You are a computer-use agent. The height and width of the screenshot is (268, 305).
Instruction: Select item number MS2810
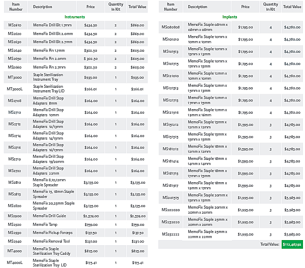[x=15, y=182]
